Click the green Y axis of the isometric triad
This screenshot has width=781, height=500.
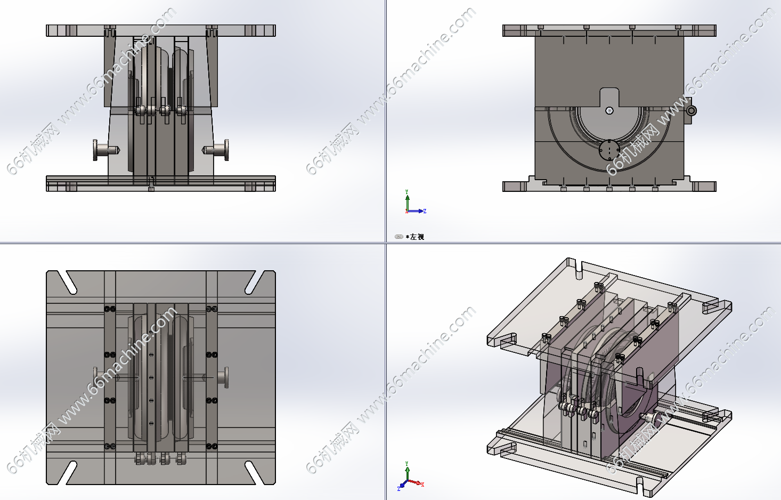[x=407, y=471]
